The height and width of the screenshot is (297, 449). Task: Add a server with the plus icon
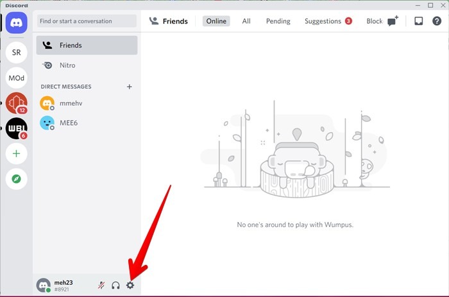point(16,153)
